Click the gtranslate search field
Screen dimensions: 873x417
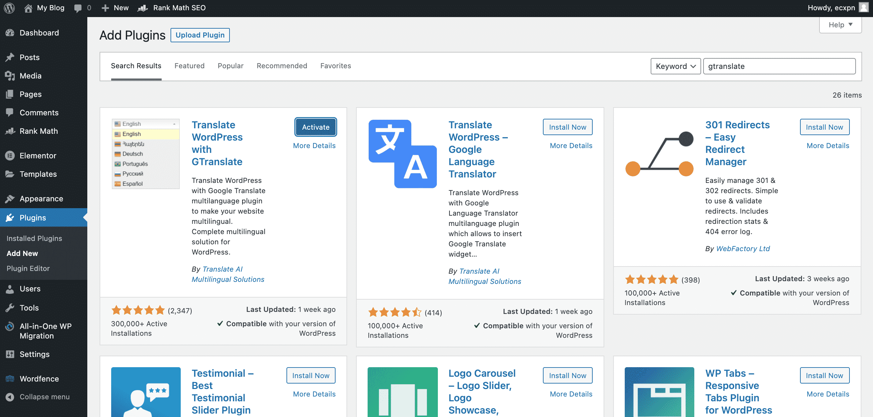click(780, 66)
